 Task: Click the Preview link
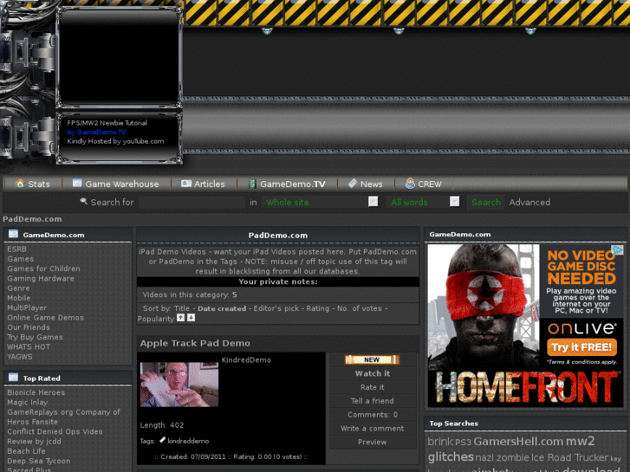click(x=373, y=442)
